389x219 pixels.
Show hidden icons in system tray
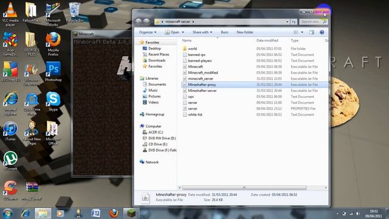[337, 214]
